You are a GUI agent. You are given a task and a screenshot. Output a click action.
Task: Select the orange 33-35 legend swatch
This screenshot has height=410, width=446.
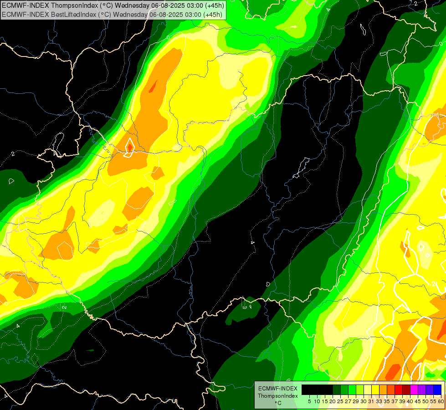383,389
